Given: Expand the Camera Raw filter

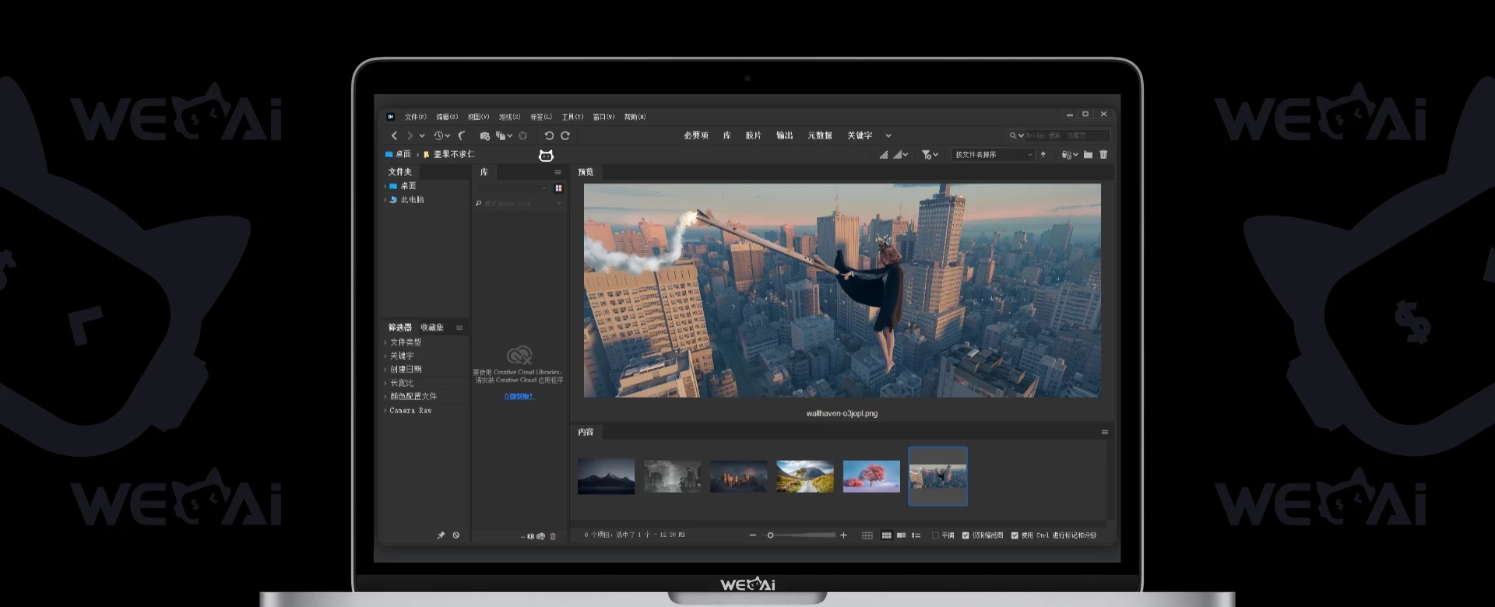Looking at the screenshot, I should pos(385,411).
